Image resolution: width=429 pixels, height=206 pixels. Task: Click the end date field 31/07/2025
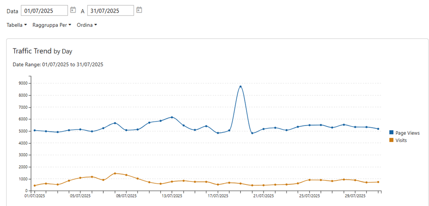110,11
